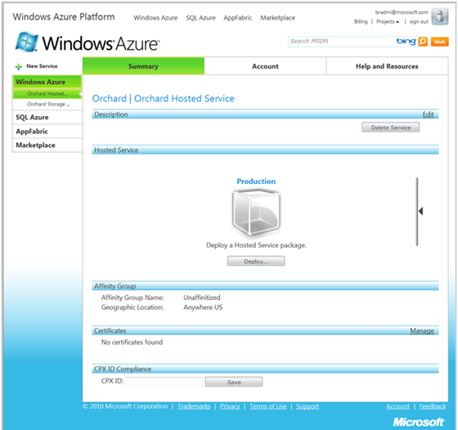Image resolution: width=458 pixels, height=430 pixels.
Task: Switch to the Account tab
Action: tap(265, 66)
